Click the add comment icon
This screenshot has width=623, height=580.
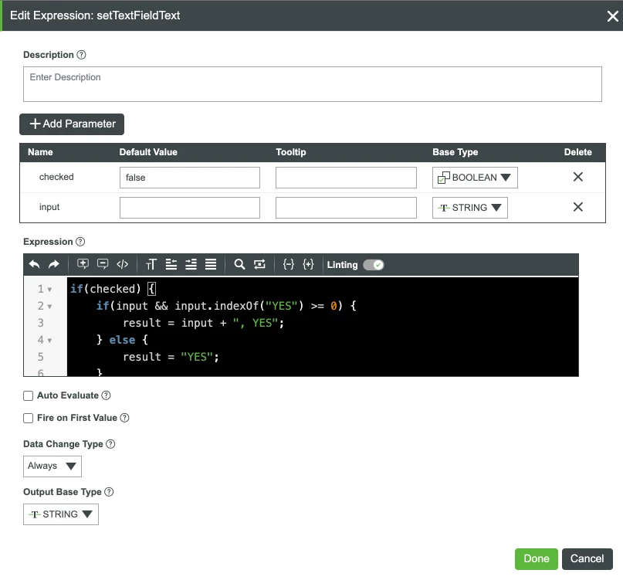coord(83,264)
